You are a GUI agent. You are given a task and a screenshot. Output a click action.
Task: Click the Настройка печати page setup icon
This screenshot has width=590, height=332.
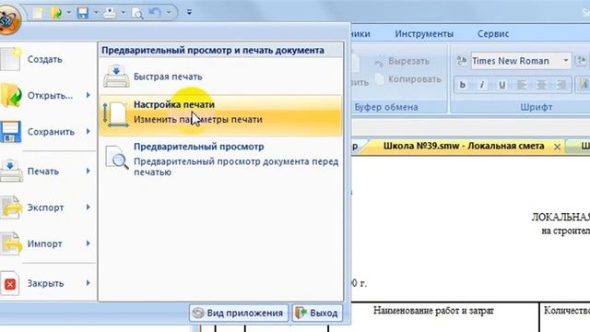[116, 114]
